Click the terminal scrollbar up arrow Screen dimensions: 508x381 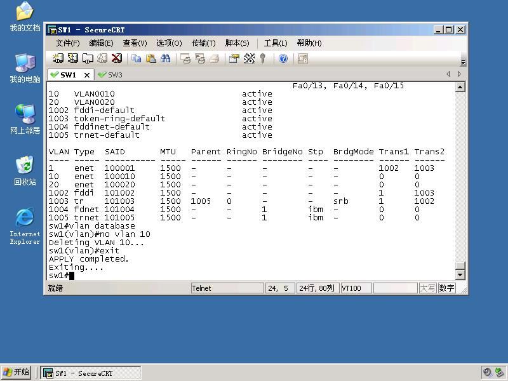click(460, 87)
